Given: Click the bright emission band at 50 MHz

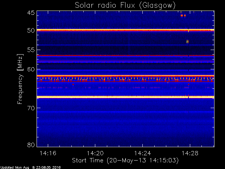Looking at the screenshot, I should pos(126,30).
